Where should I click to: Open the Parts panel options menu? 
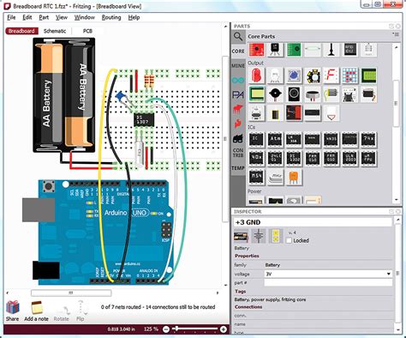396,34
